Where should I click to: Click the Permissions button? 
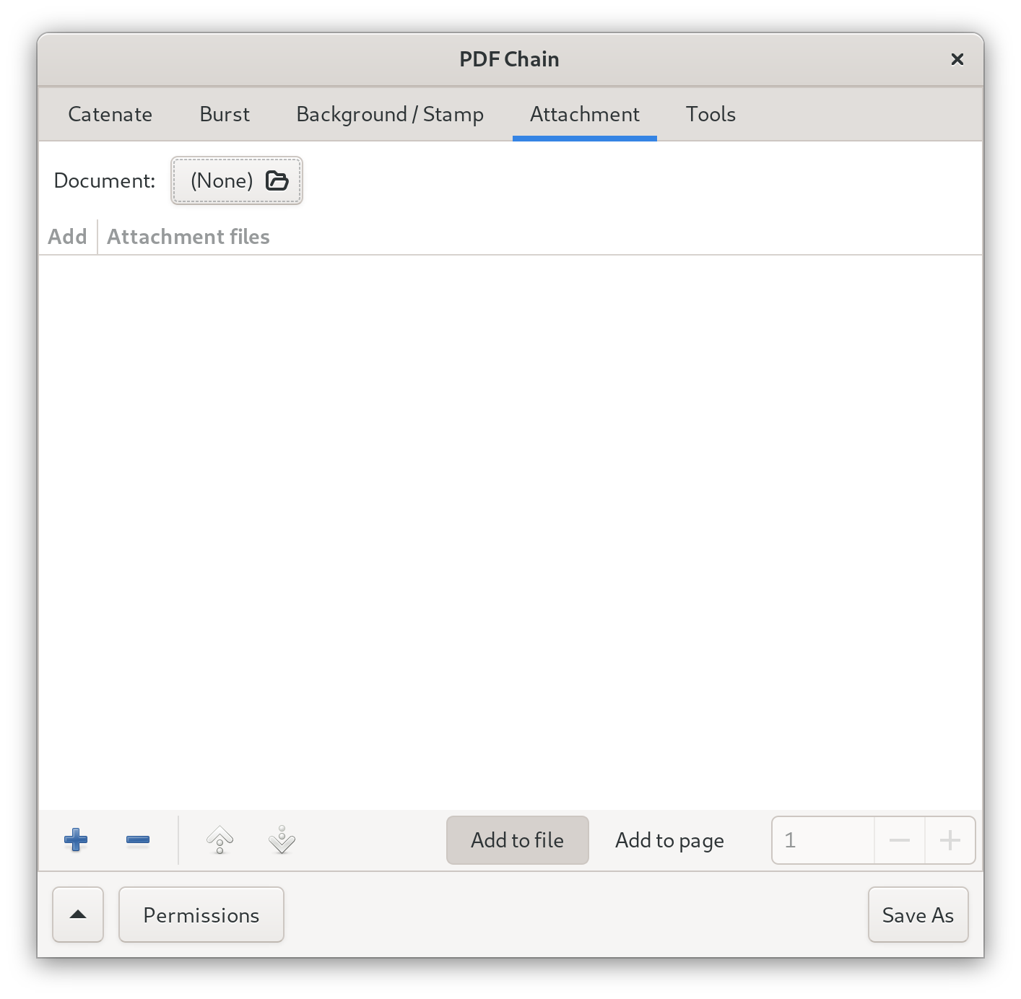coord(201,915)
